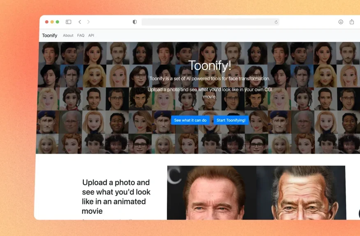Viewport: 360px width, 236px height.
Task: Toggle the Safari sidebar panel icon
Action: tap(69, 22)
